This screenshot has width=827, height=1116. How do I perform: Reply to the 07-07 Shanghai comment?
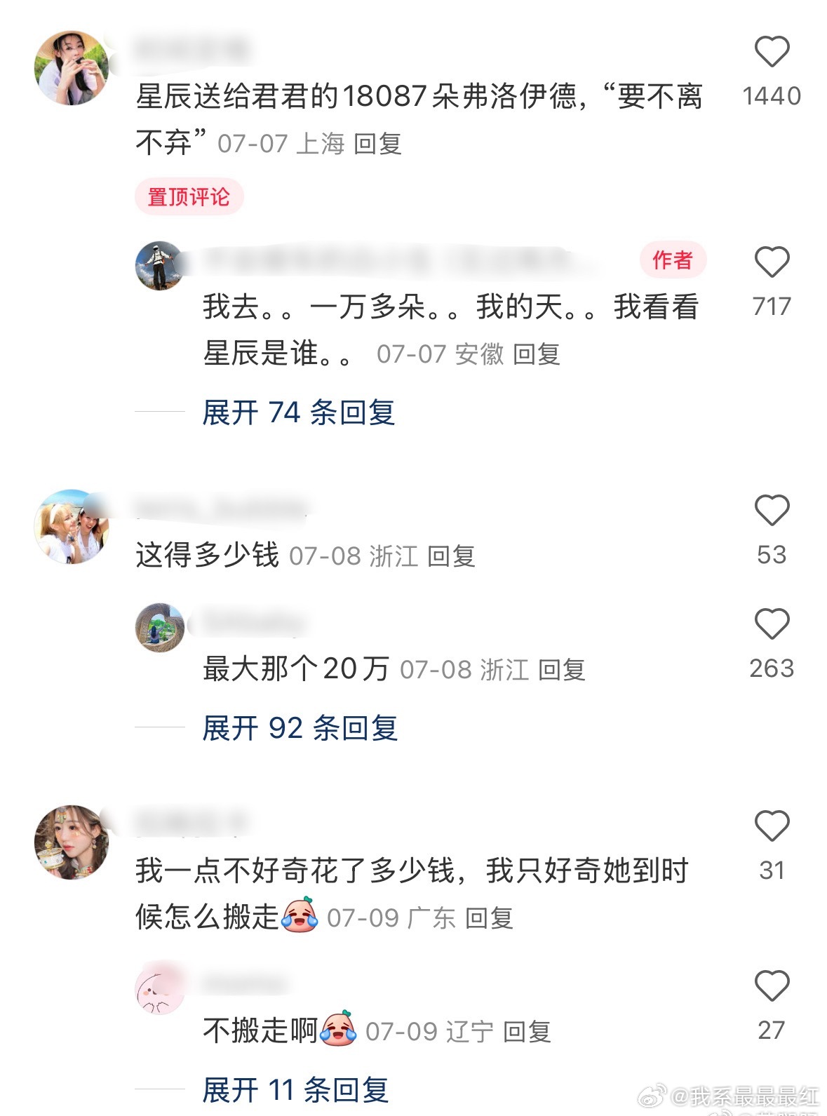(x=377, y=144)
